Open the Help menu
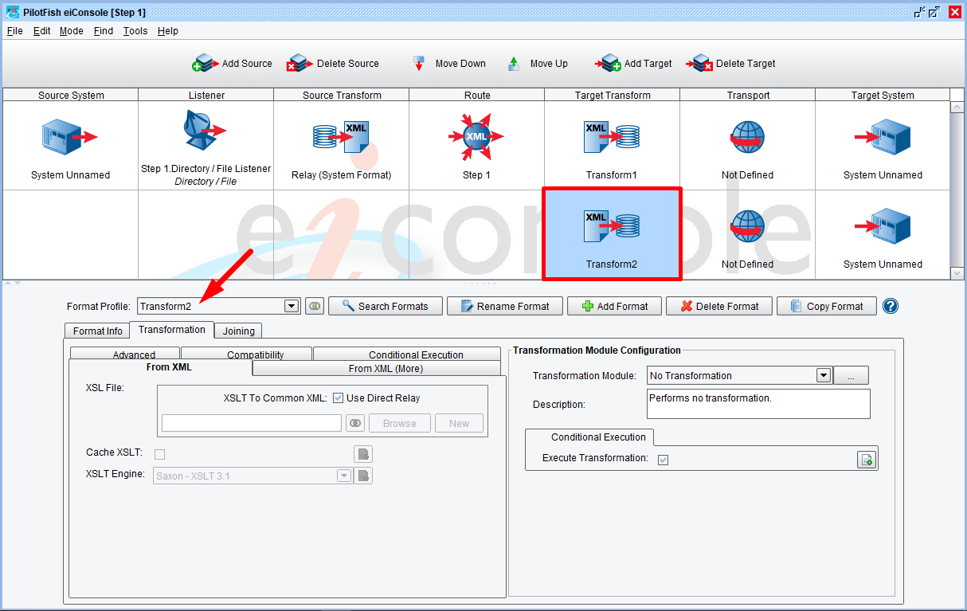This screenshot has height=611, width=967. click(x=168, y=31)
